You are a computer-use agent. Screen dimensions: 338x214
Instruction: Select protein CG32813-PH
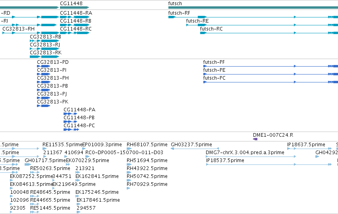tap(53, 78)
